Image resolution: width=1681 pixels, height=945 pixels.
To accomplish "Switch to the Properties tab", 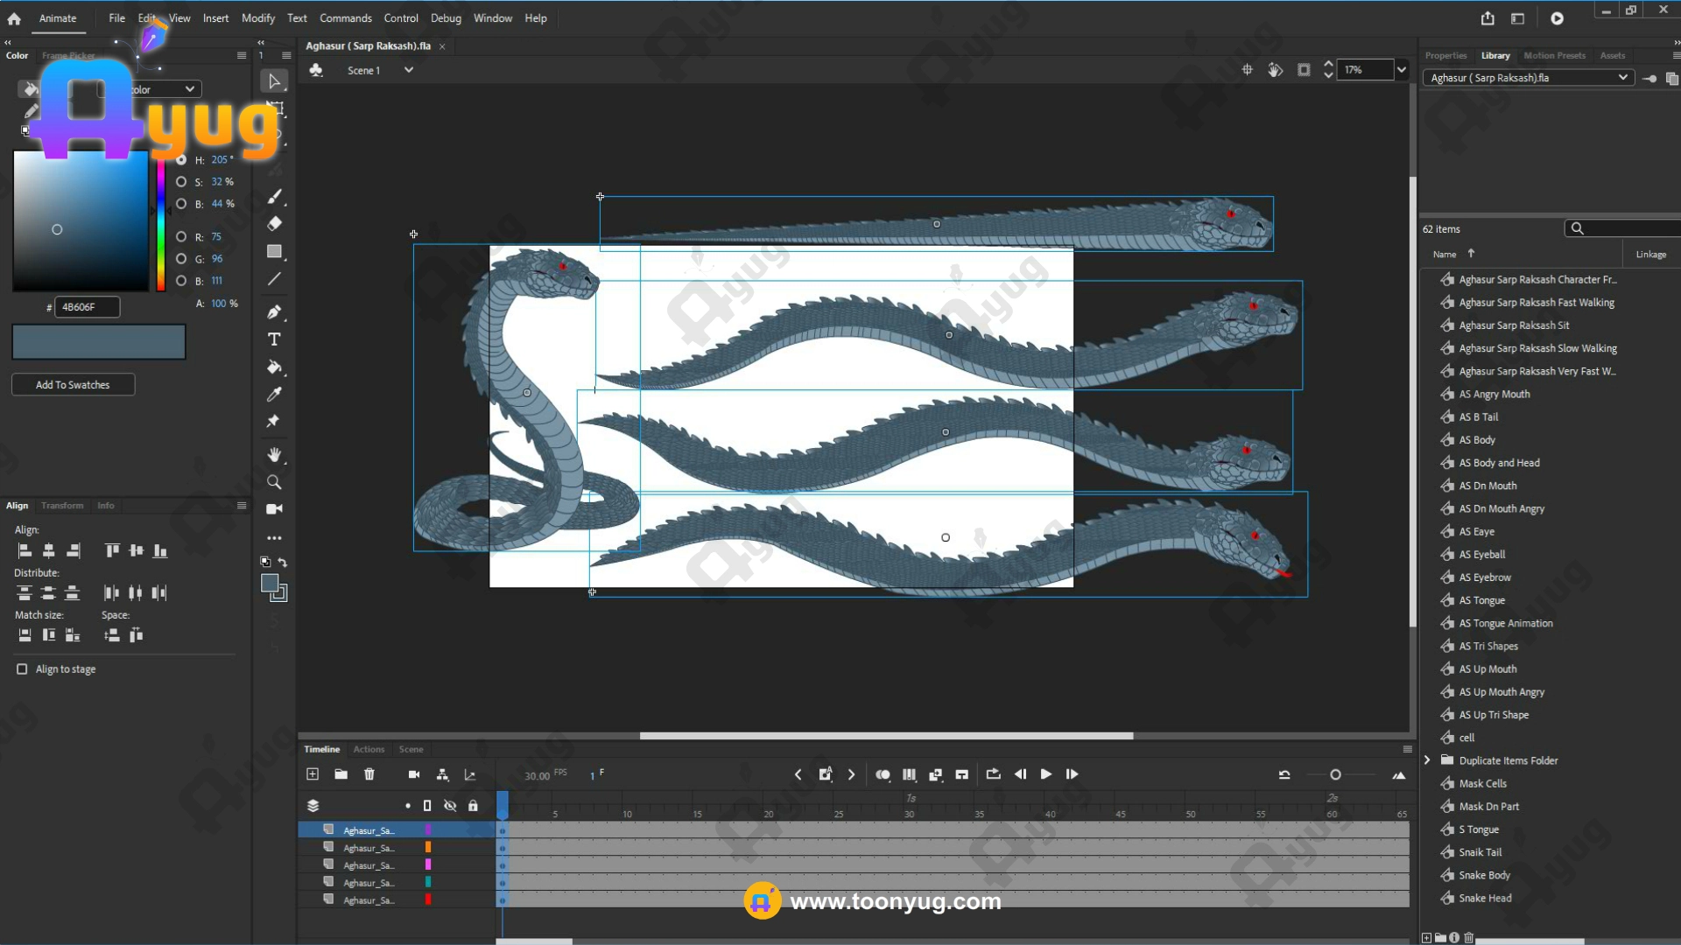I will click(1445, 56).
